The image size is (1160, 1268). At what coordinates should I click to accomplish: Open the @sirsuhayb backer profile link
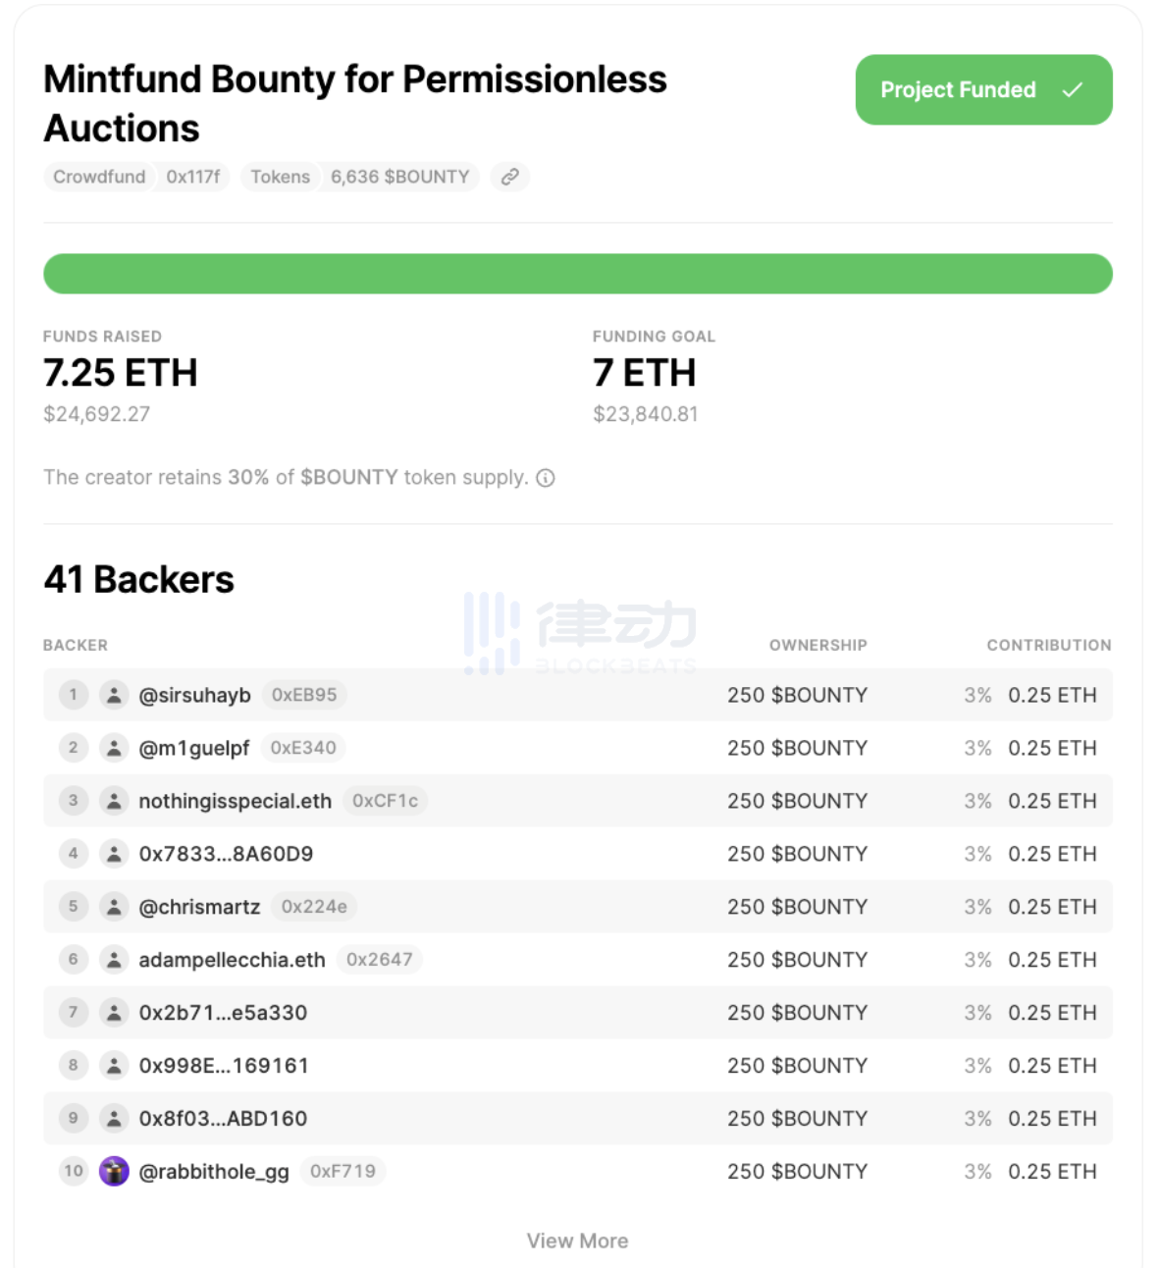(x=194, y=695)
